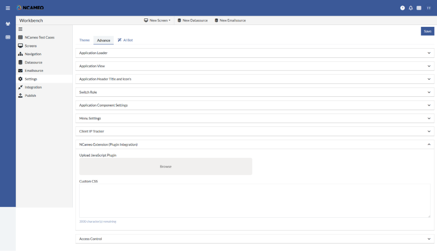Screen dimensions: 437x251
Task: Click New Emailsource toolbar button
Action: click(x=230, y=20)
